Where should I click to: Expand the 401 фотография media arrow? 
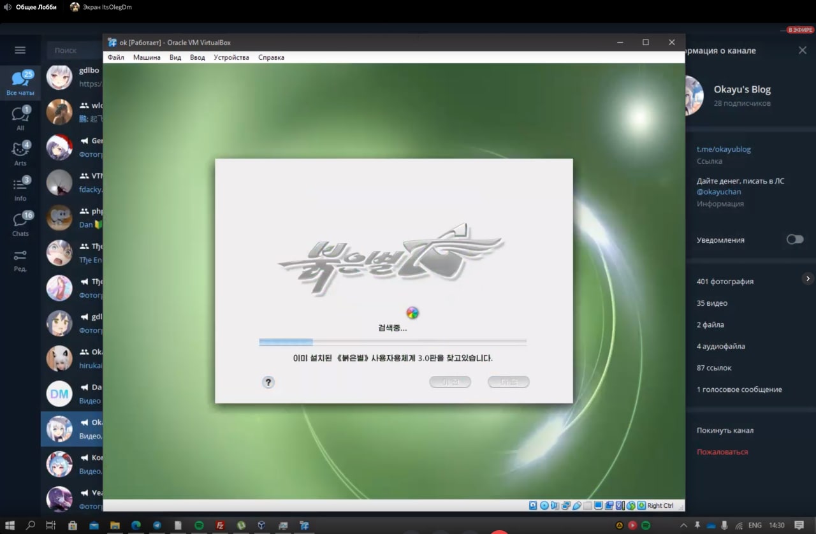coord(808,278)
